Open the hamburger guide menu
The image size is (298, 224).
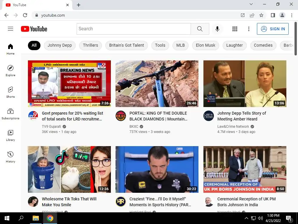click(10, 29)
